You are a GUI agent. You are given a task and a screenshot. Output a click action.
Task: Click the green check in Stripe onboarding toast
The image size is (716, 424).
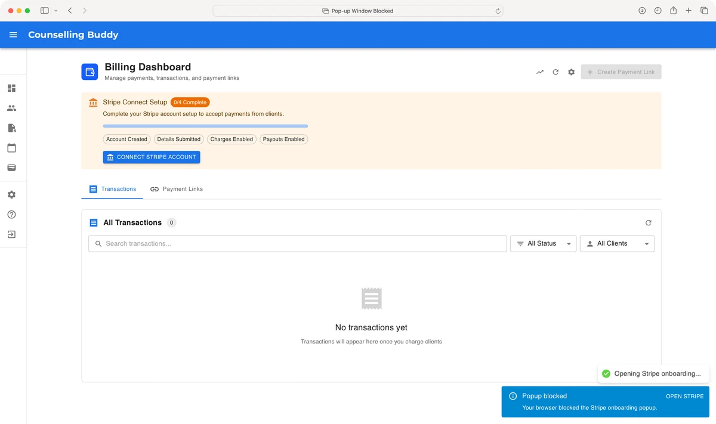pos(606,373)
